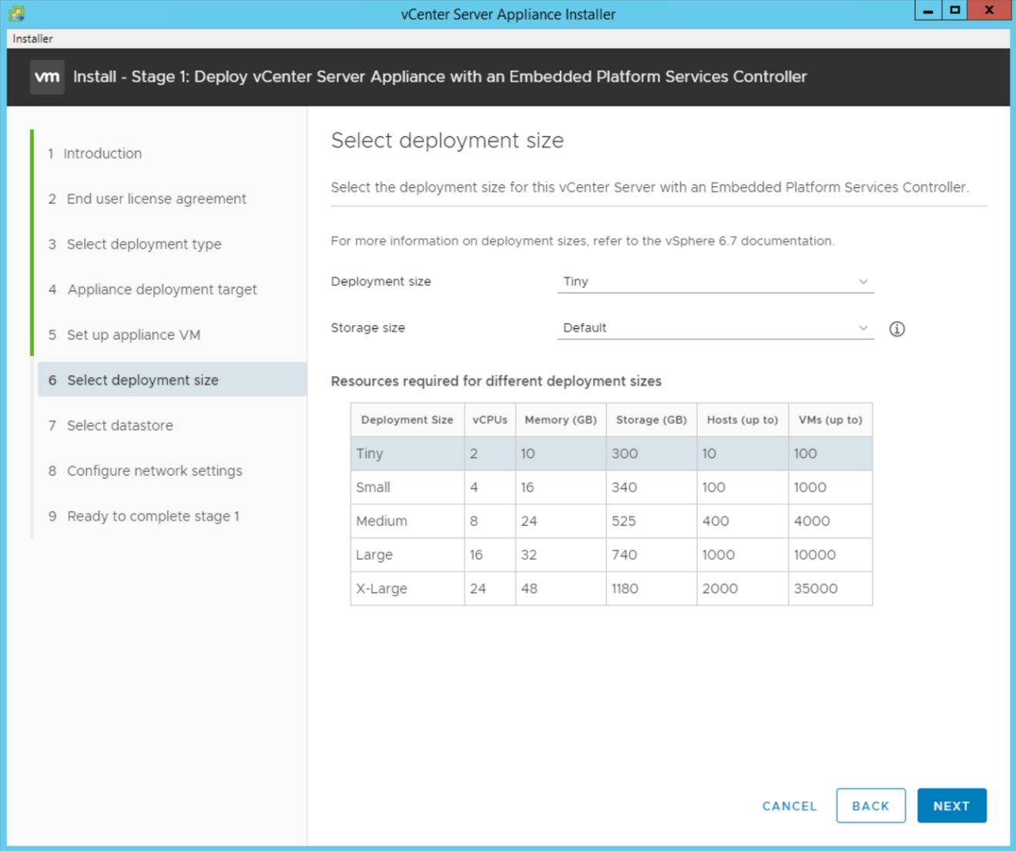Image resolution: width=1016 pixels, height=851 pixels.
Task: Select the X-Large deployment row
Action: [611, 588]
